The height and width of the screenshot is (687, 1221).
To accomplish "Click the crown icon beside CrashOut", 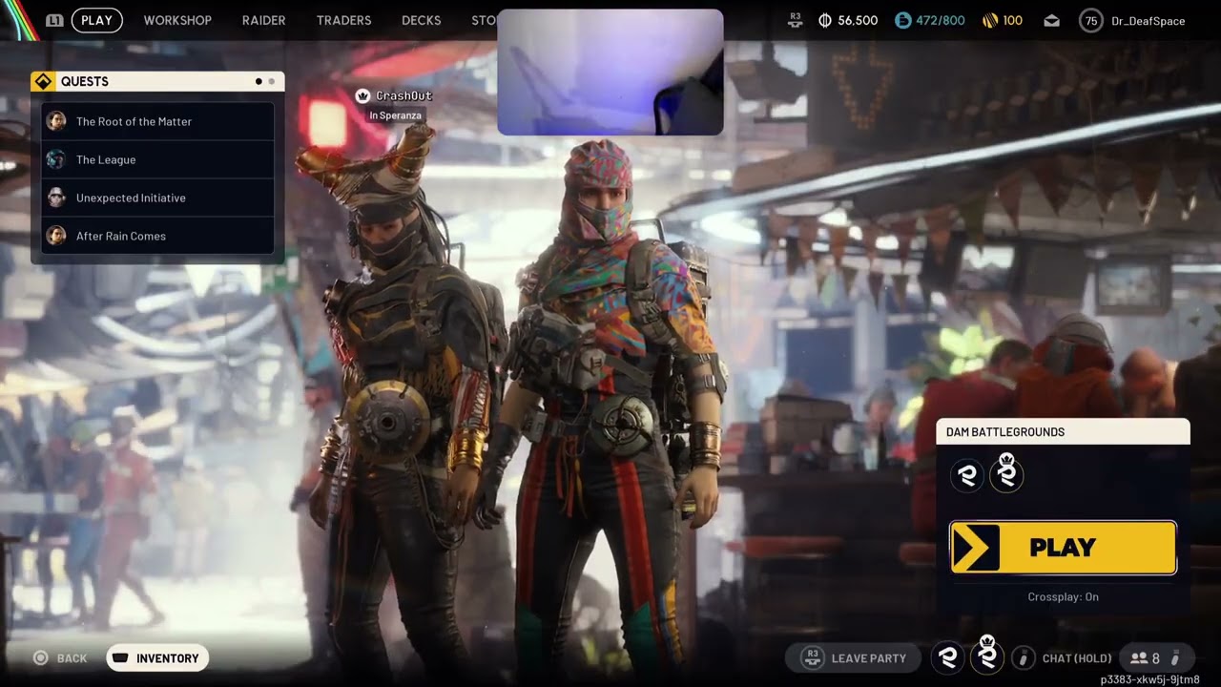I will [x=362, y=95].
